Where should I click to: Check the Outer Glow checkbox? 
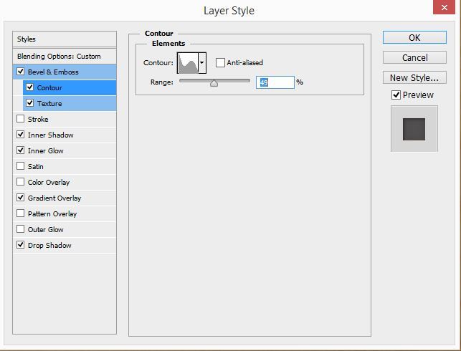(x=20, y=229)
